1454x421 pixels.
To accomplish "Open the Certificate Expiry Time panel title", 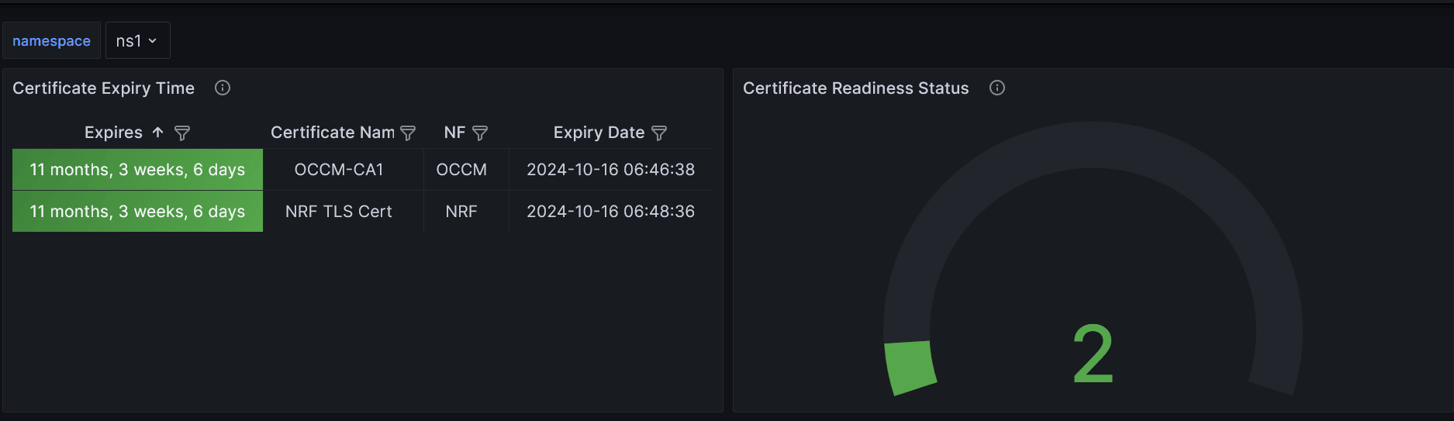I will [103, 88].
